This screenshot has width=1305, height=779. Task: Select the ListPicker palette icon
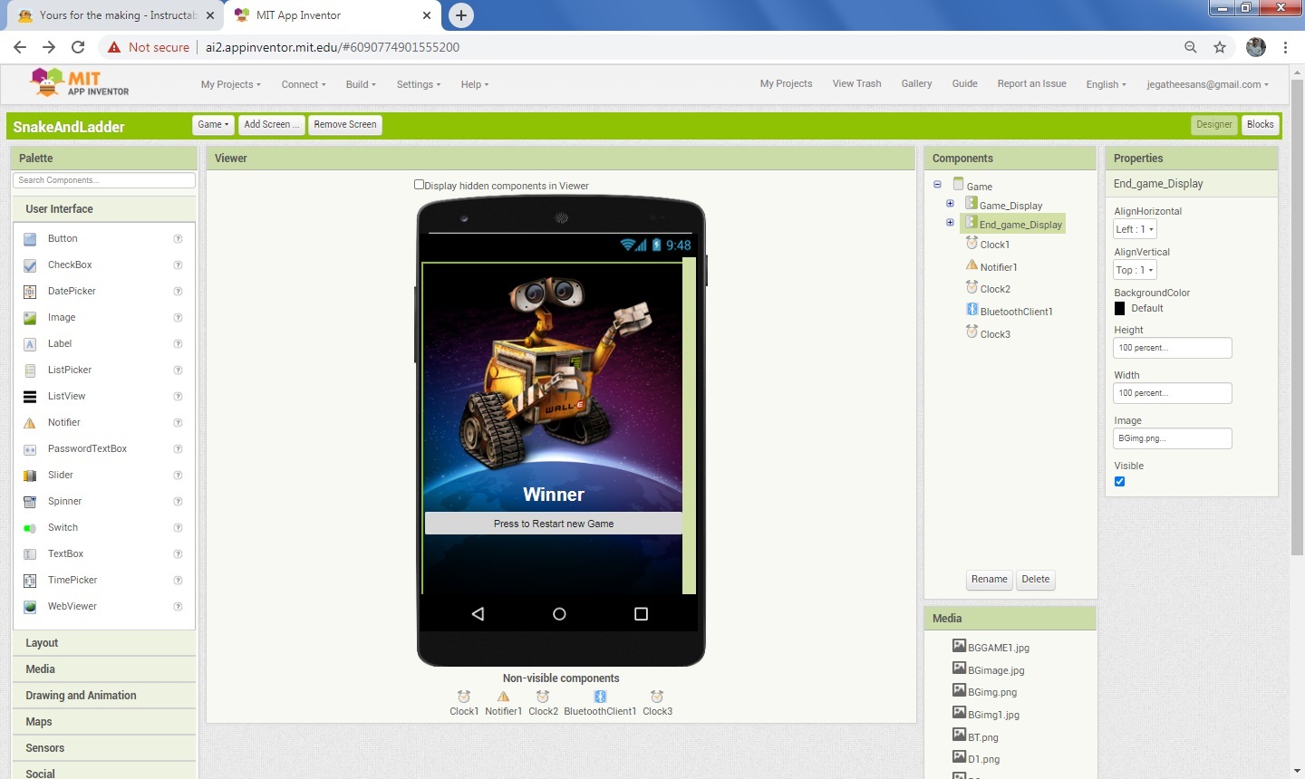coord(30,370)
